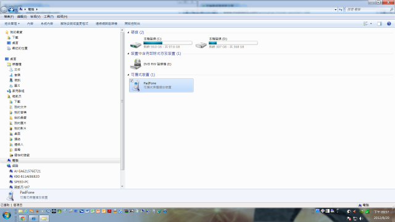Image resolution: width=395 pixels, height=222 pixels.
Task: Open the view options dropdown arrow
Action: point(371,23)
